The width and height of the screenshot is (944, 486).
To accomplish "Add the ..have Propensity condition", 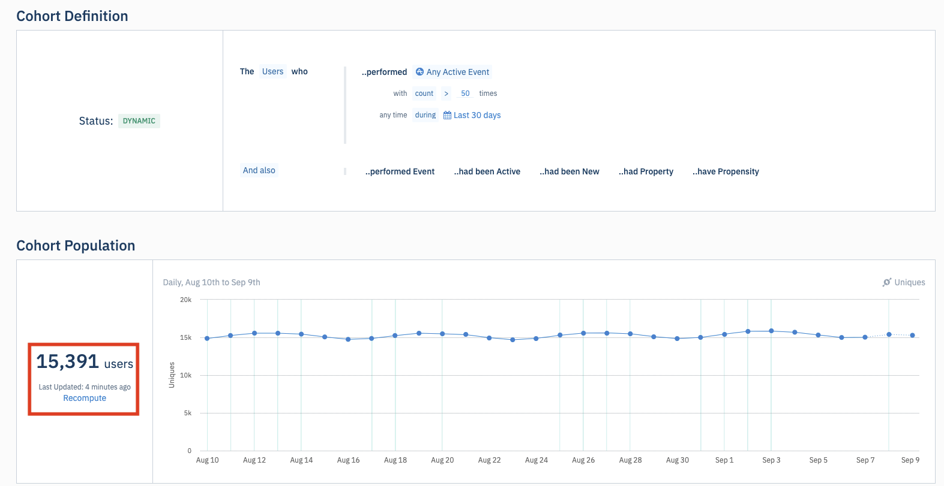I will tap(726, 171).
